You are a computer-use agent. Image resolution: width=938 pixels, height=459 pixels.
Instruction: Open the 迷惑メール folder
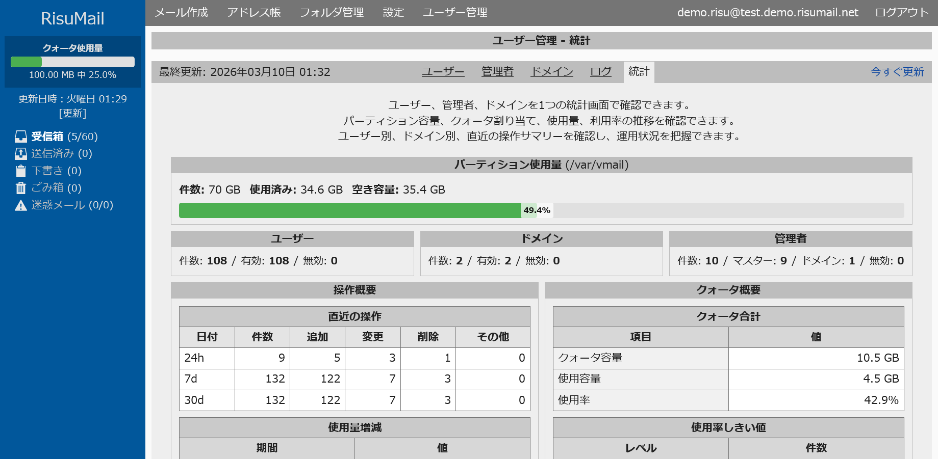click(58, 205)
